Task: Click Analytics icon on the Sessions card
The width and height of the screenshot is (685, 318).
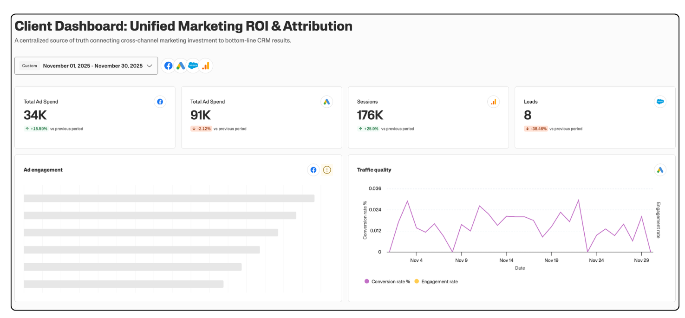Action: [493, 102]
